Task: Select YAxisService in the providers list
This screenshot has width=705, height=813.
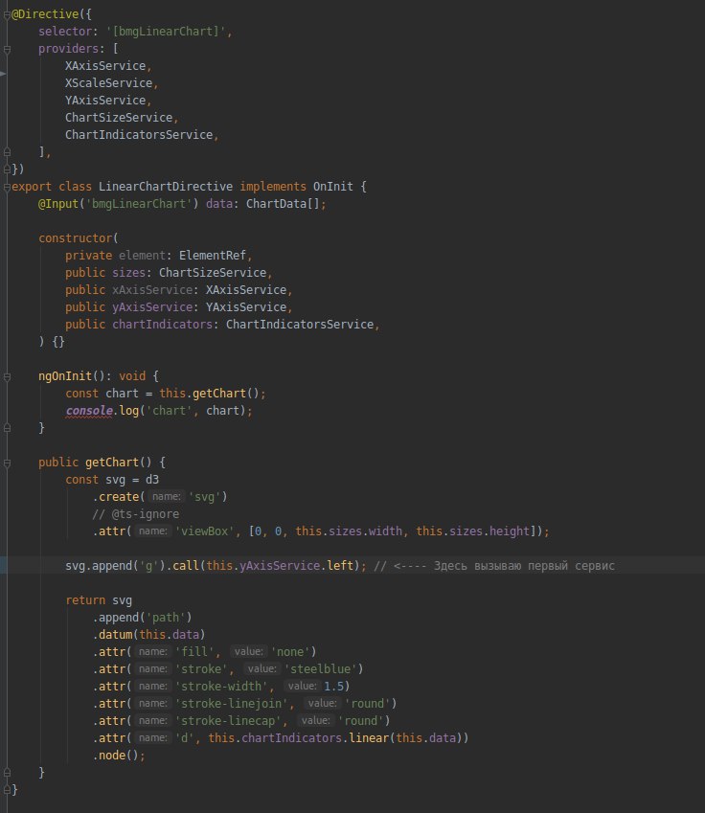Action: click(x=105, y=101)
